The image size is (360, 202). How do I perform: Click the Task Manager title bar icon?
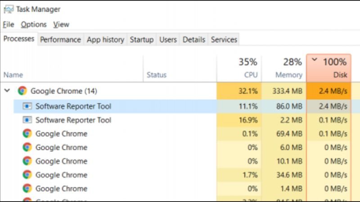9,9
